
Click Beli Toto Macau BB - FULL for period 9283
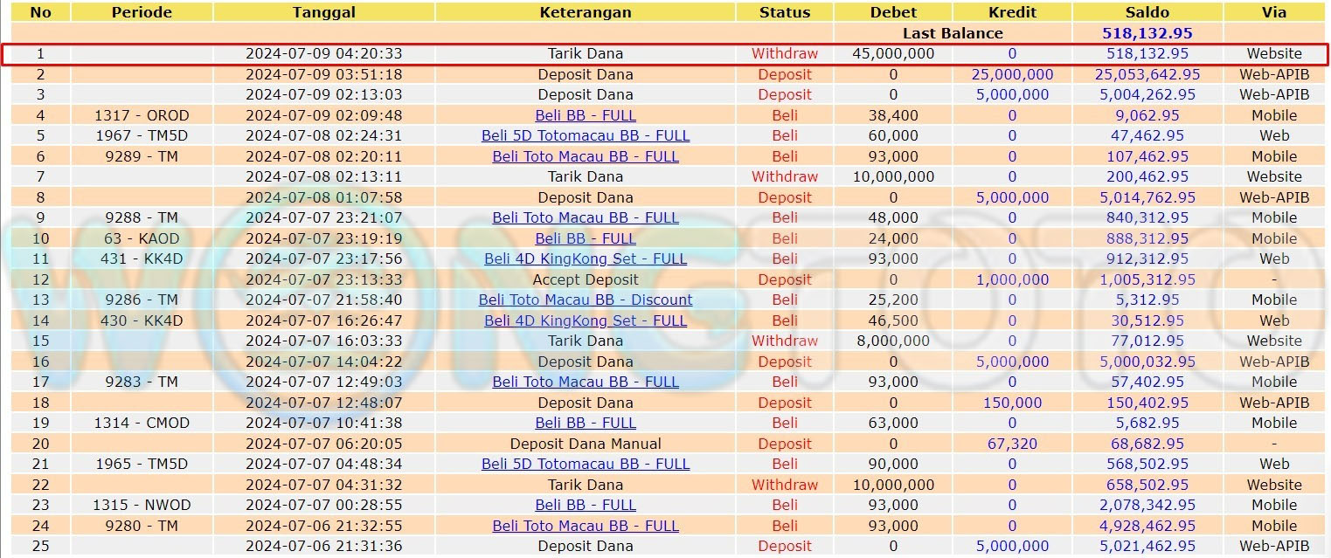point(586,382)
